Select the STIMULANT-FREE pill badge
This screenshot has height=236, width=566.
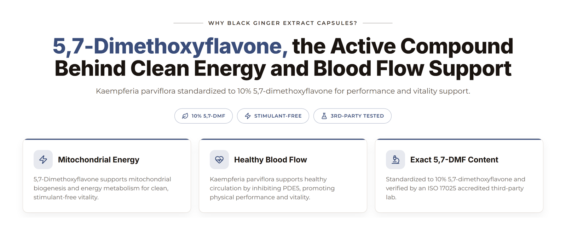(x=273, y=116)
